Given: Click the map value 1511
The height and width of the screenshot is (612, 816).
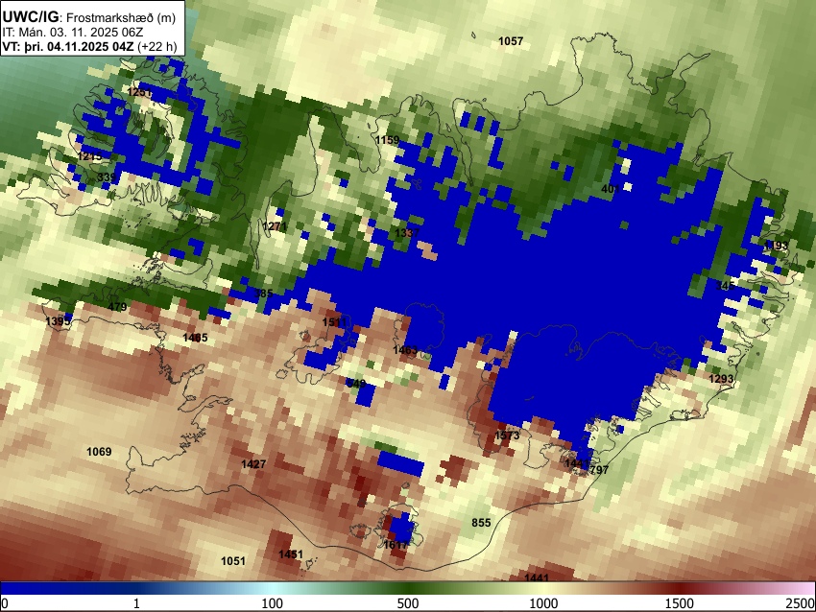Looking at the screenshot, I should coord(335,322).
